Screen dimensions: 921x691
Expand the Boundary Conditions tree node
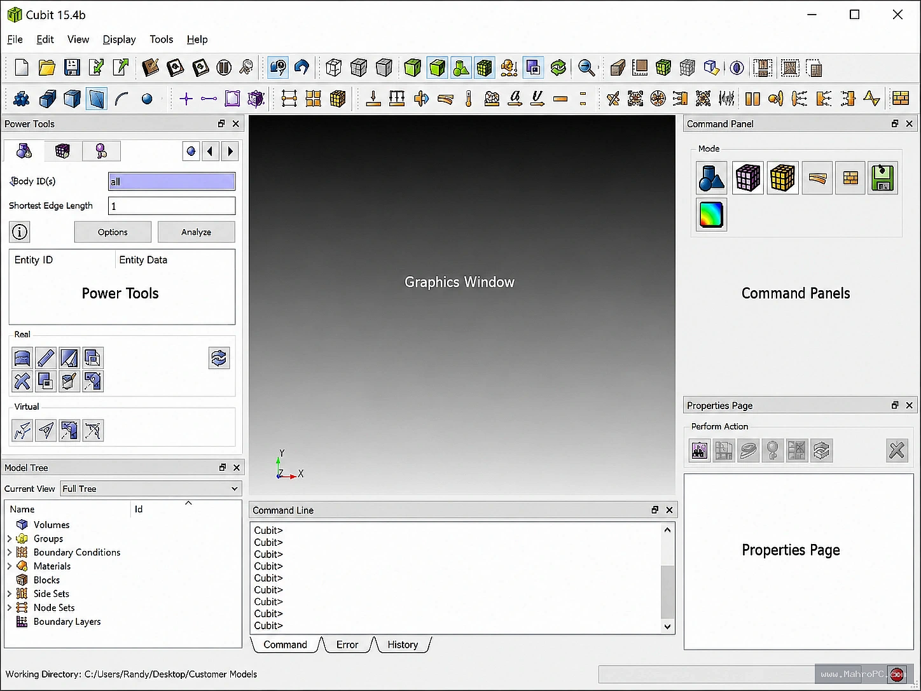tap(10, 553)
